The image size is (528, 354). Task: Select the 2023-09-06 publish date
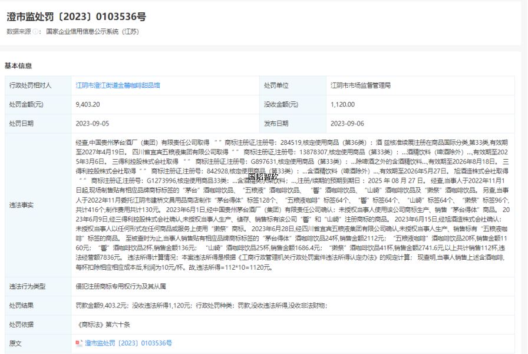347,124
